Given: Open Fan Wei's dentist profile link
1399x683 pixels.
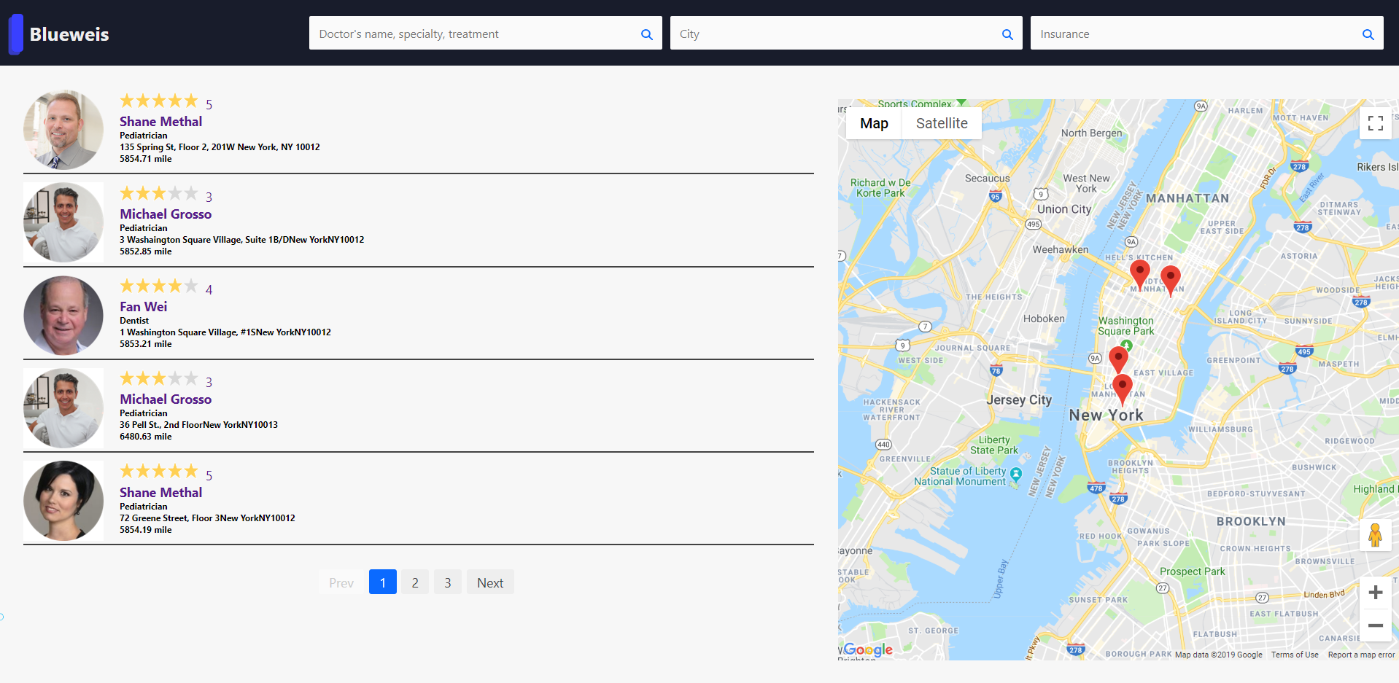Looking at the screenshot, I should coord(144,307).
